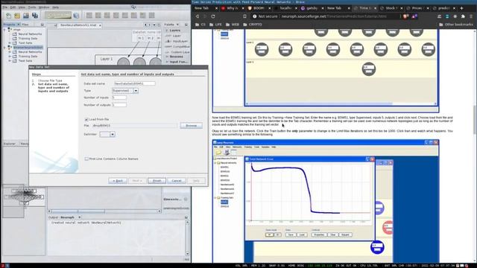
Task: Open the browser extensions puzzle icon
Action: click(x=463, y=16)
